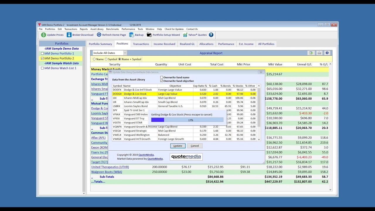Open the Aflac (AFL) security link
The height and width of the screenshot is (211, 375).
pyautogui.click(x=98, y=138)
